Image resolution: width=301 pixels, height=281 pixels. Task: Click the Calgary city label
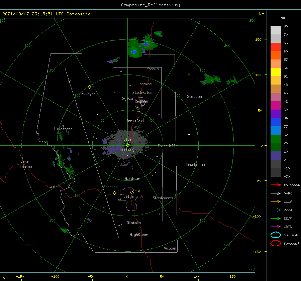coord(130,196)
